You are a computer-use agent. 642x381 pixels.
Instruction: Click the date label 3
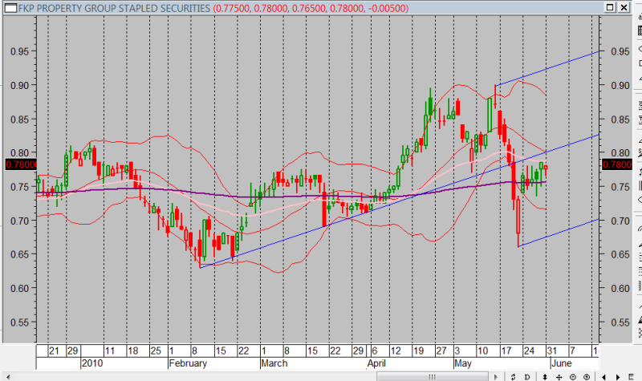point(457,351)
